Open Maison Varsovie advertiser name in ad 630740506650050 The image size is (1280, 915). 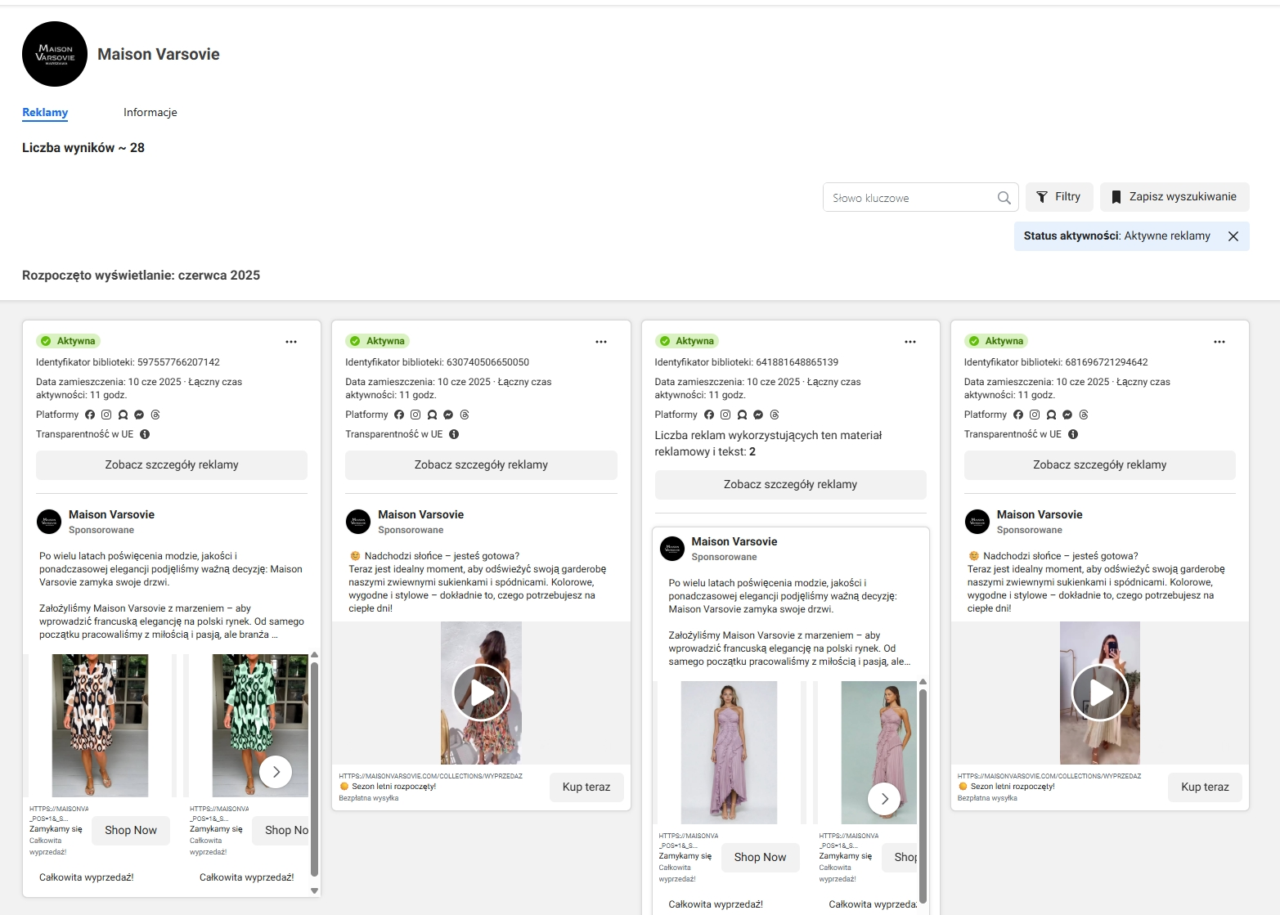pyautogui.click(x=420, y=514)
